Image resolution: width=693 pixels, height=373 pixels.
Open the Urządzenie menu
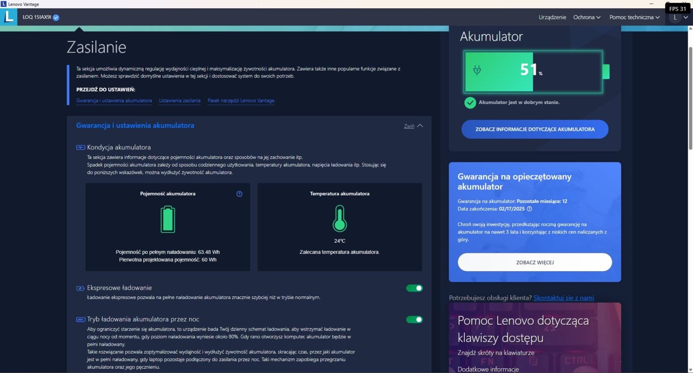552,17
